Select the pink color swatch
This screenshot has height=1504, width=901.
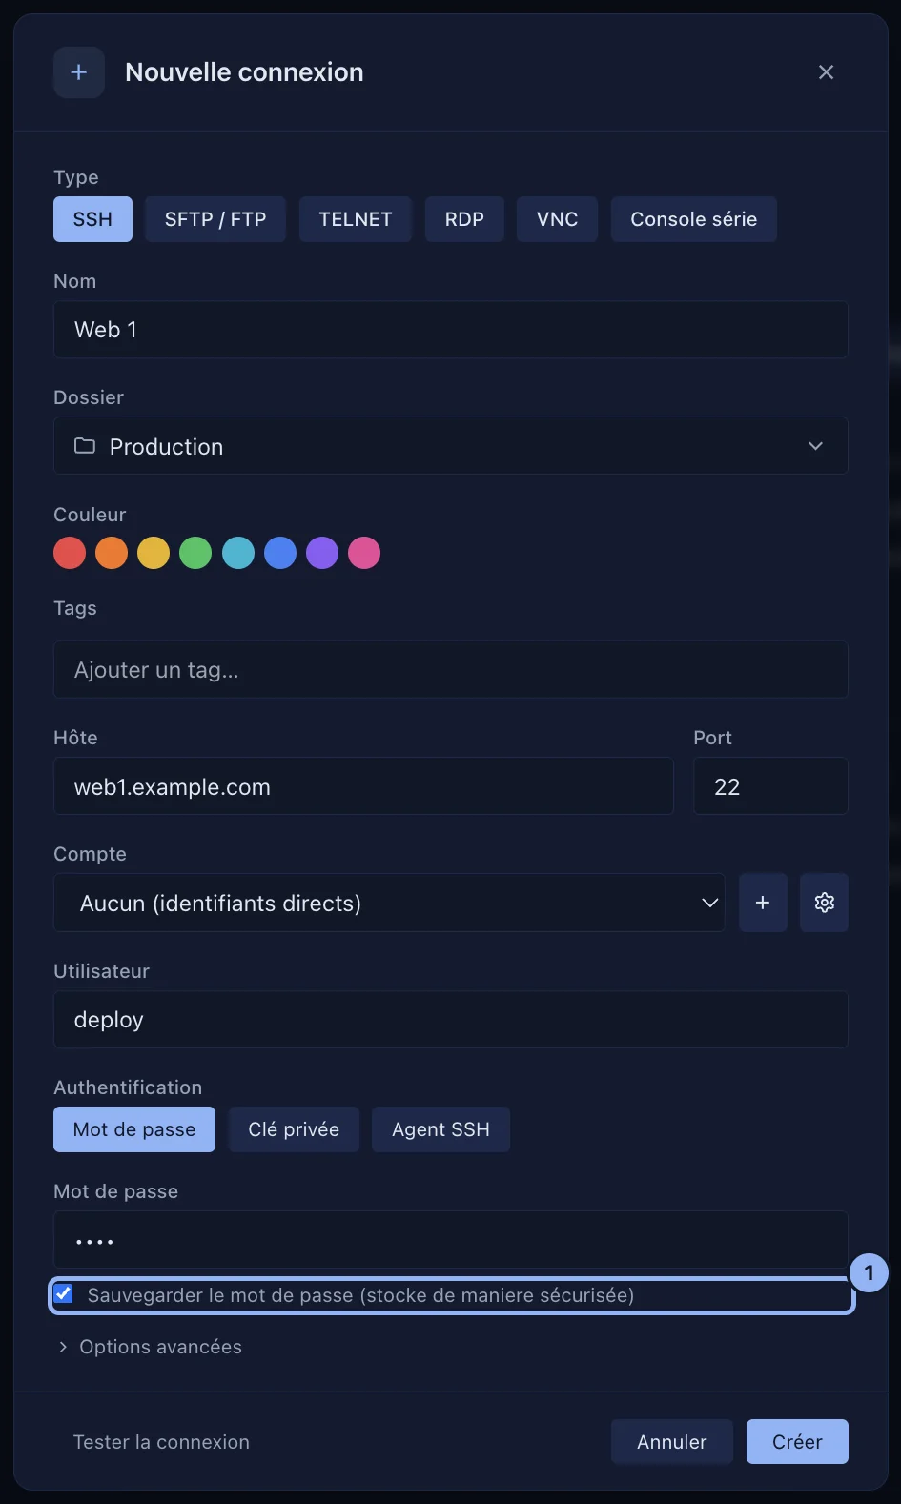364,553
